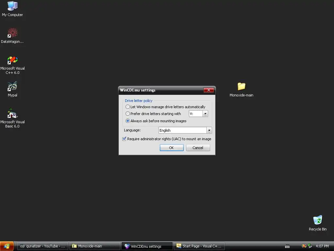This screenshot has width=334, height=251.
Task: Close the WinCDEmu settings dialog
Action: pyautogui.click(x=209, y=90)
